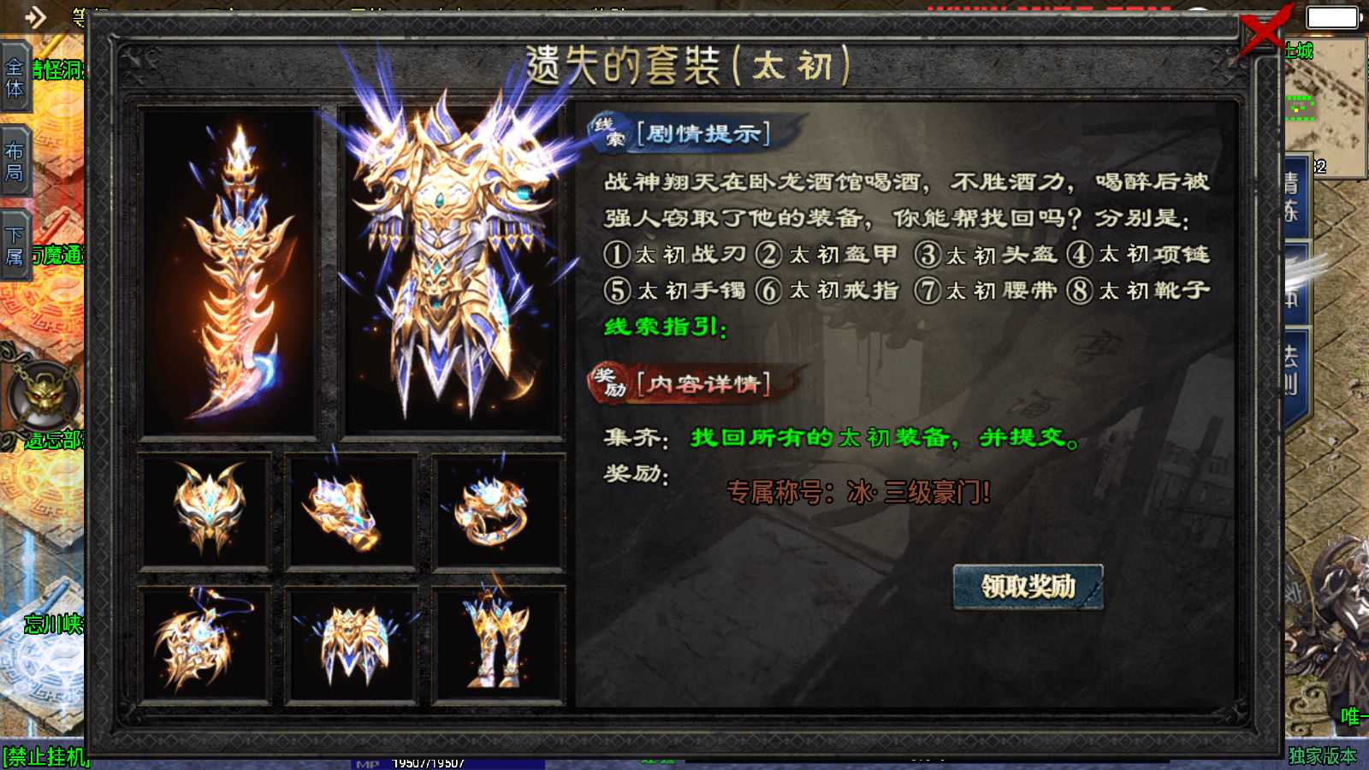1369x770 pixels.
Task: Select the 太初 boots equipment slot
Action: coord(498,645)
